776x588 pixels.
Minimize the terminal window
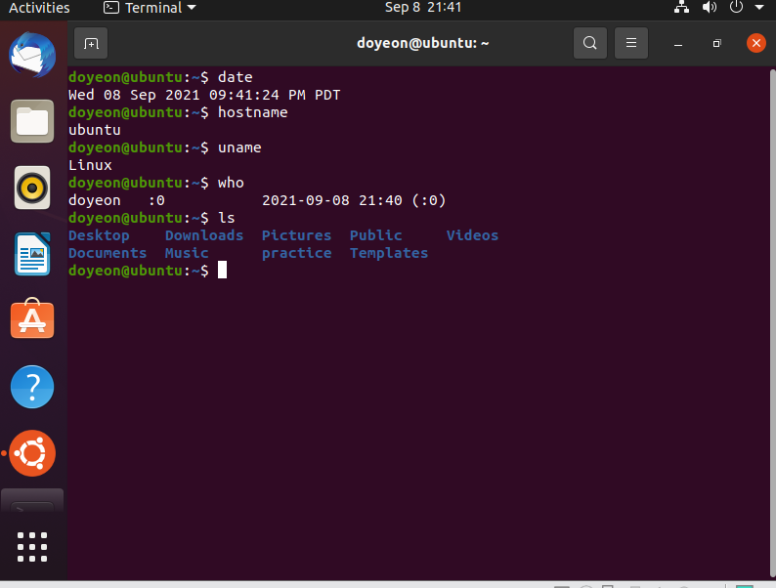[678, 44]
